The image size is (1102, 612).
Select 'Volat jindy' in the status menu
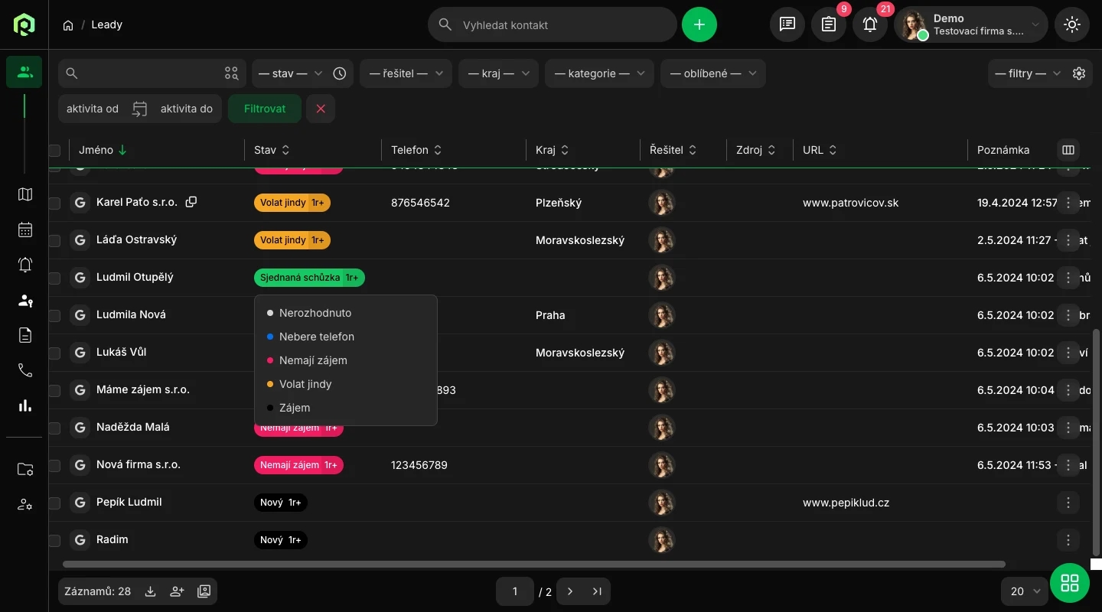coord(305,384)
